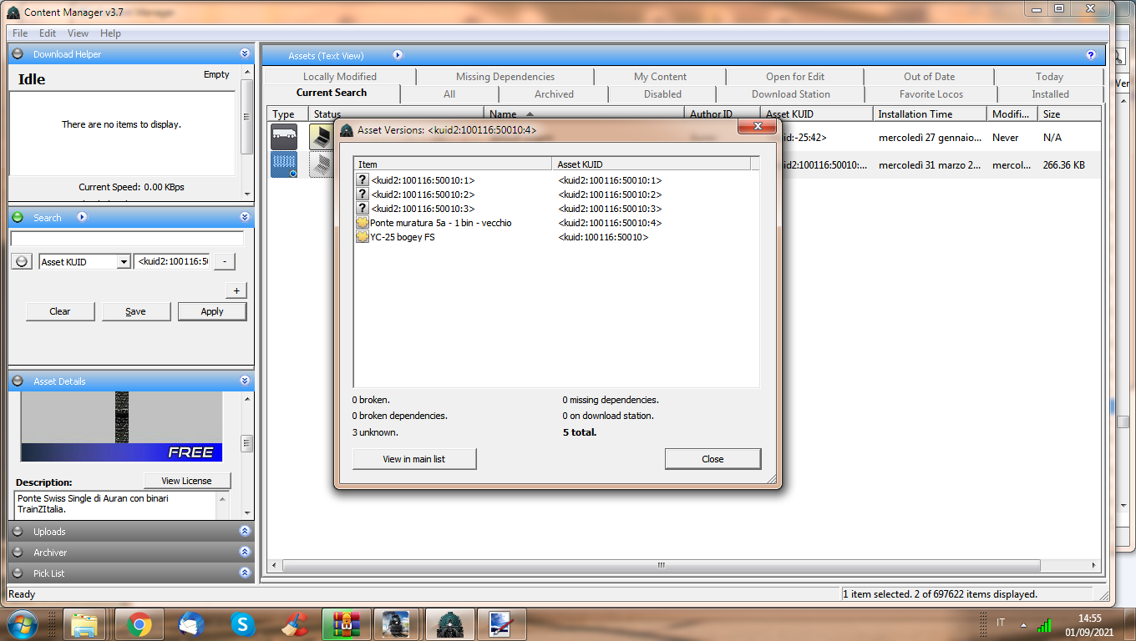Launch Google Chrome from the taskbar
The width and height of the screenshot is (1136, 641).
139,624
